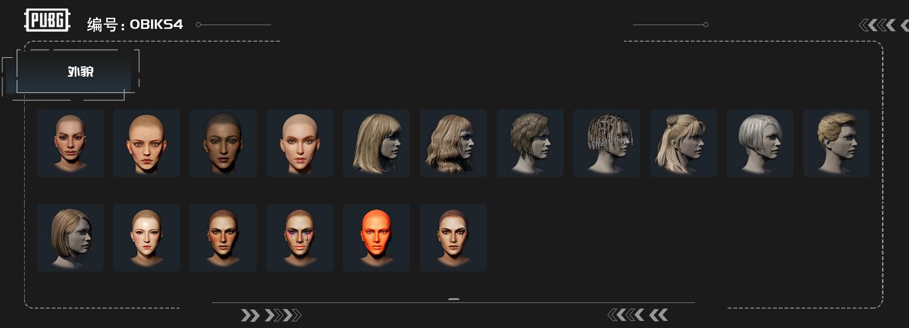Click the 编号: OBIKS4 code label

(x=135, y=25)
